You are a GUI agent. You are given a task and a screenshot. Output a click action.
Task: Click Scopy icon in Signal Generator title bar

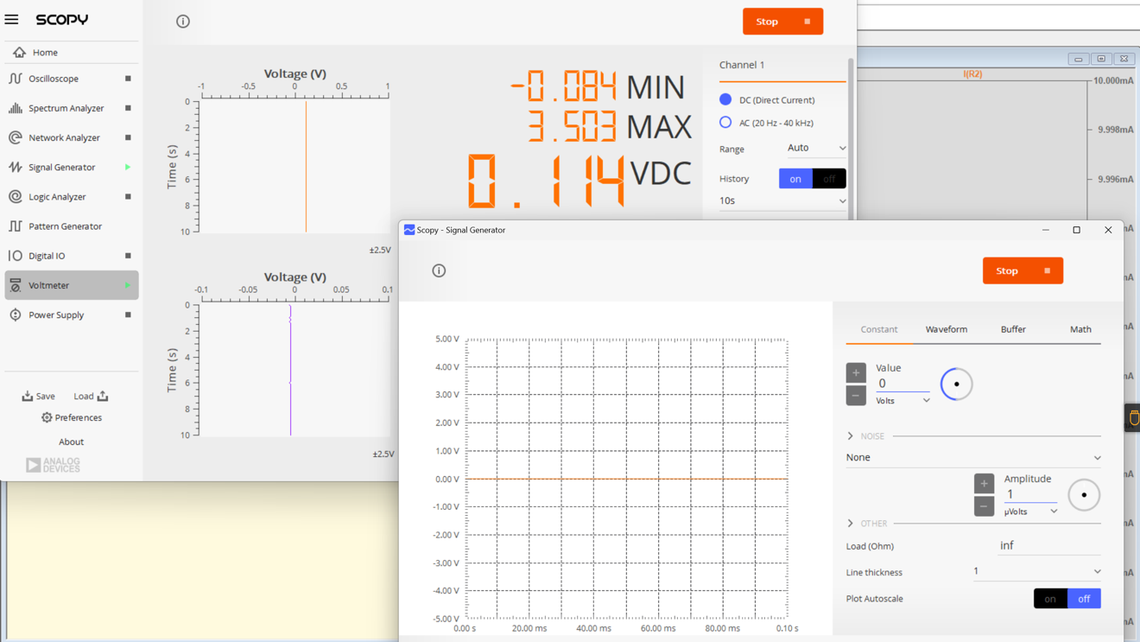[409, 230]
